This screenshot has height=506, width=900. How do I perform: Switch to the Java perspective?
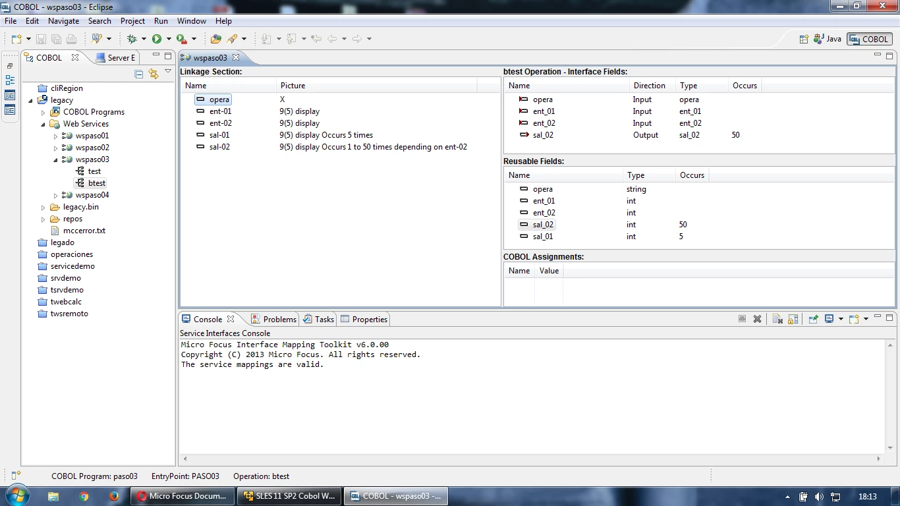[828, 39]
